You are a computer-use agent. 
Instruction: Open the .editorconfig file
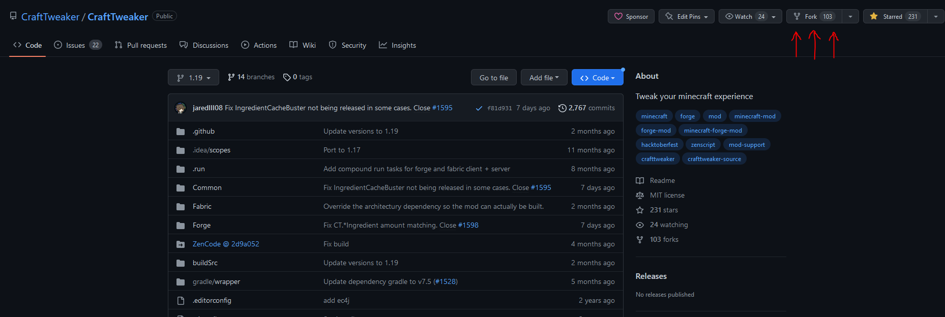tap(212, 300)
